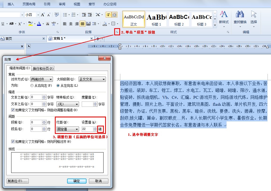271x191 pixels.
Task: Uncheck 如果定义了文档网格，则与网格对齐
Action: tap(13, 141)
